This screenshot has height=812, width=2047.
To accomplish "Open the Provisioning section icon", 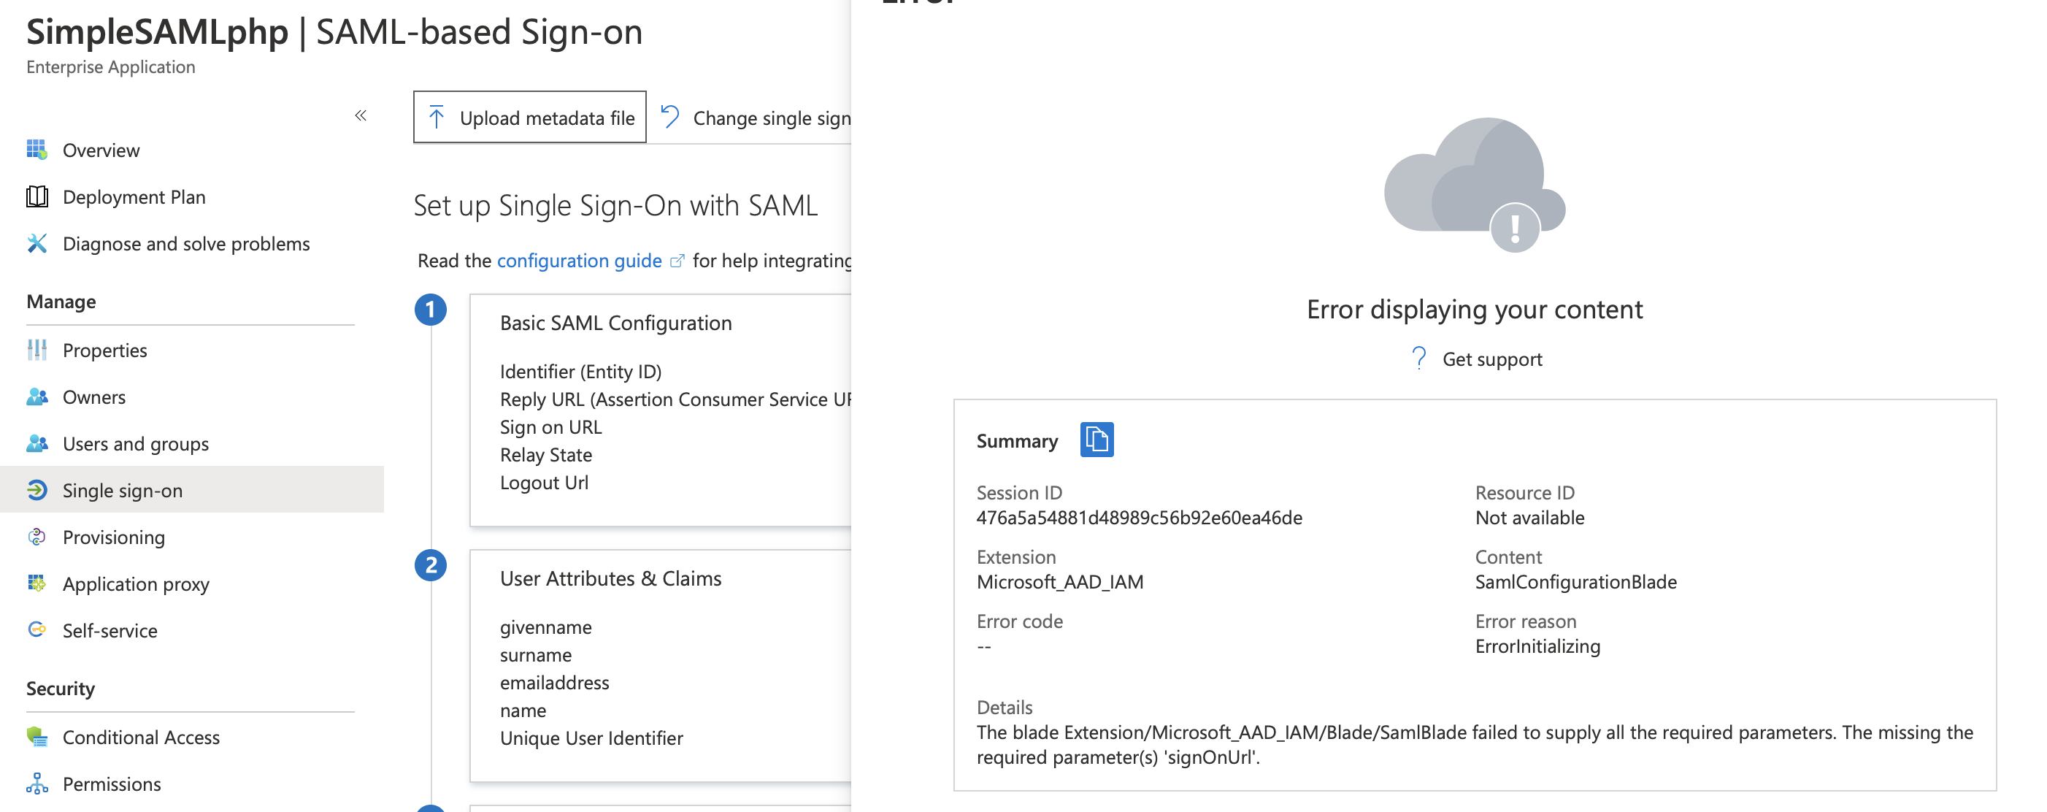I will [x=37, y=537].
